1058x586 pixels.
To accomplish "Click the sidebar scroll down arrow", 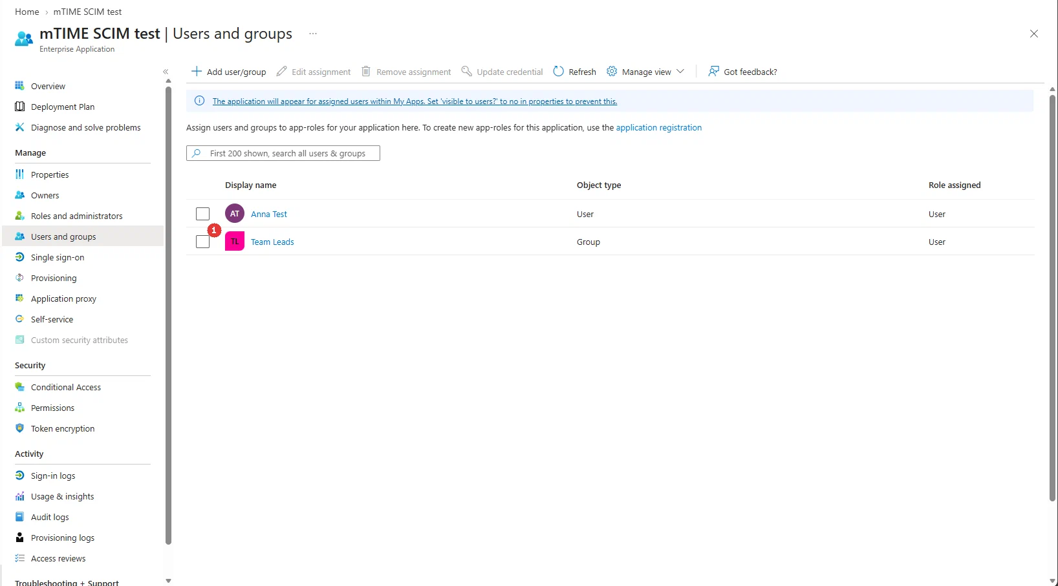I will click(x=168, y=581).
